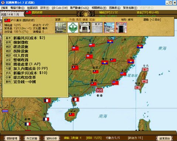
Task: Click the blue-sky building facility icon
Action: [109, 28]
